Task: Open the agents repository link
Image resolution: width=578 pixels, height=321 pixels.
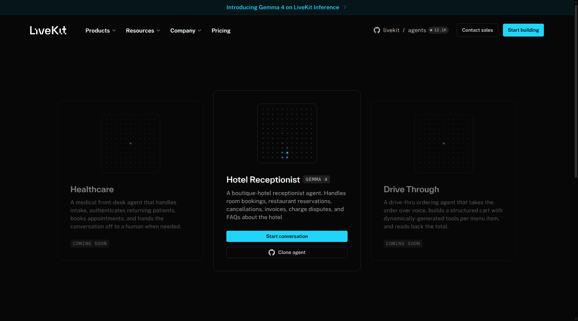Action: [x=417, y=30]
